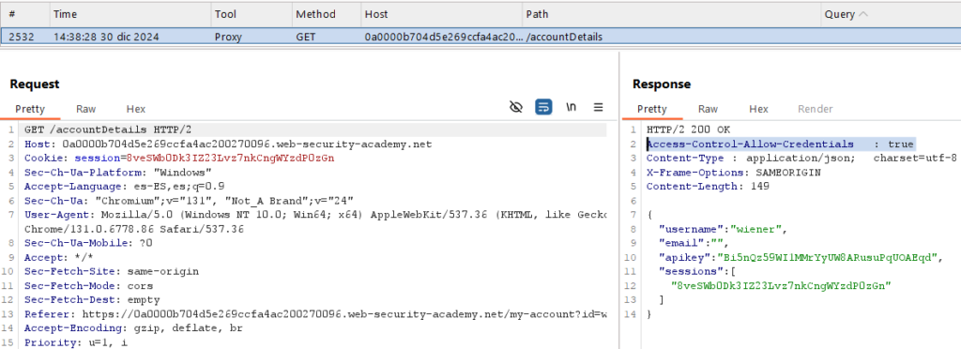Sort by the Query column arrow
961x349 pixels.
tap(863, 14)
